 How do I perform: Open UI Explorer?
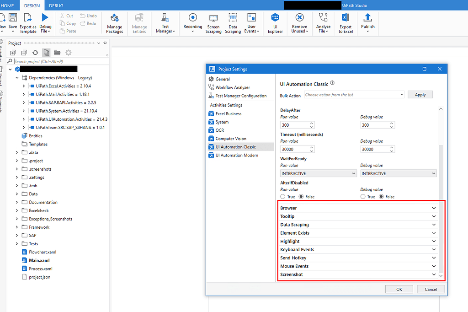tap(275, 23)
